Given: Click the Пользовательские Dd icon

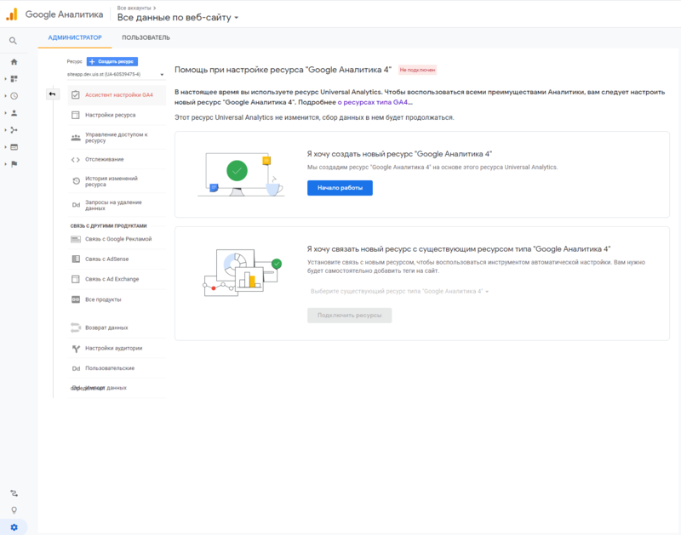Looking at the screenshot, I should tap(76, 368).
